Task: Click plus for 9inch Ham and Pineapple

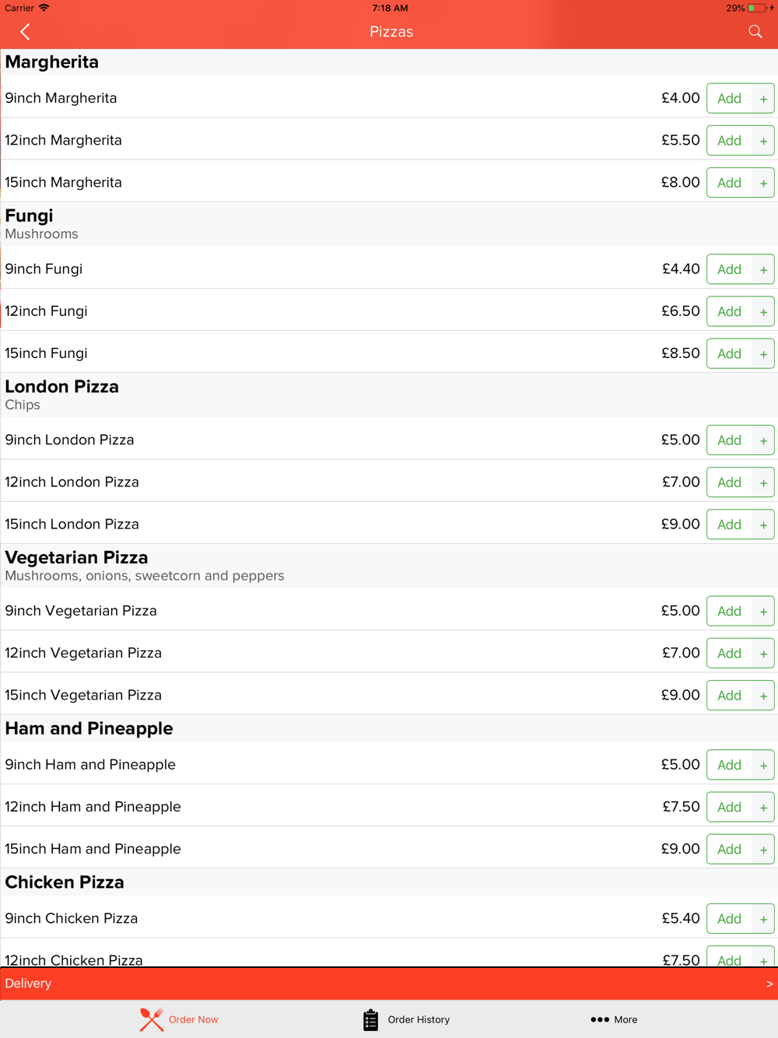Action: point(763,766)
